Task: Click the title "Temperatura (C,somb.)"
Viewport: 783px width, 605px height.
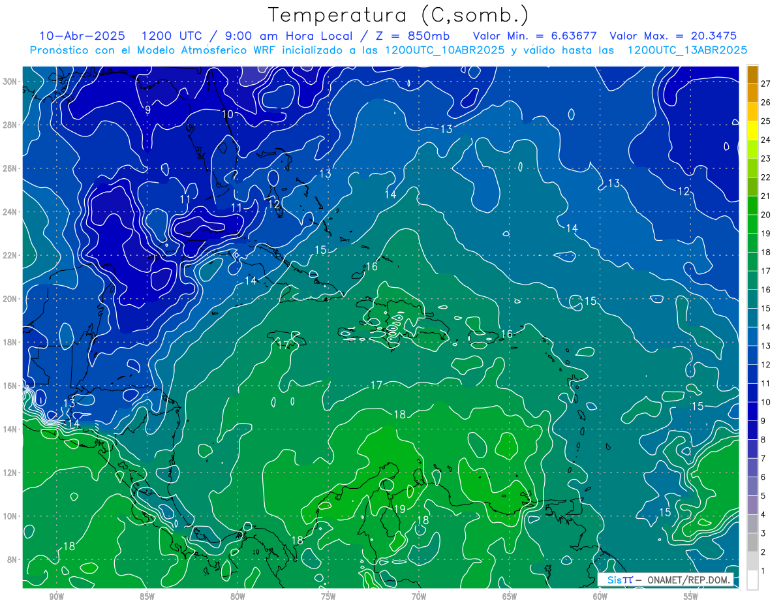Action: pyautogui.click(x=399, y=16)
